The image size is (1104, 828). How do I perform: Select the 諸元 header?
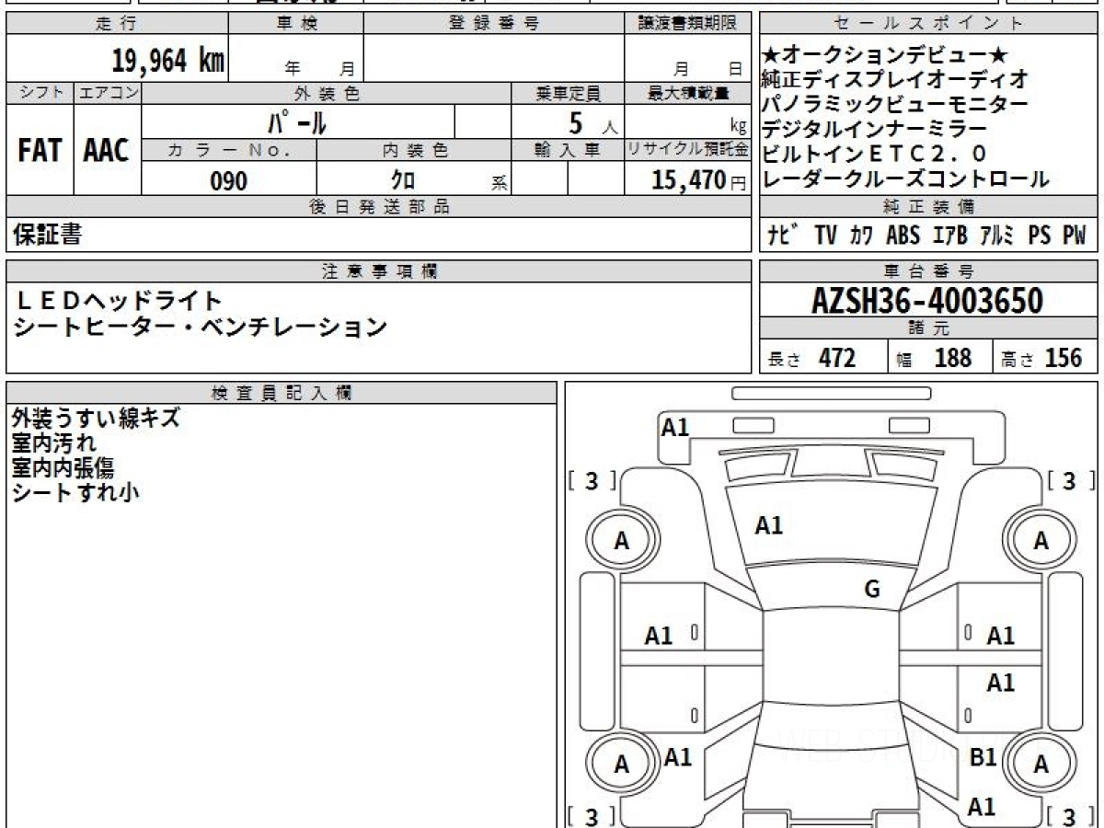tap(929, 328)
